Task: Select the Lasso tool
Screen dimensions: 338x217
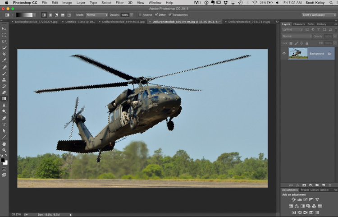Action: click(x=5, y=41)
